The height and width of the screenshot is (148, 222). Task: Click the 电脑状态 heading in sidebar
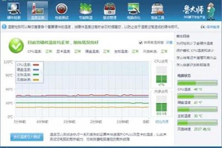184,76
